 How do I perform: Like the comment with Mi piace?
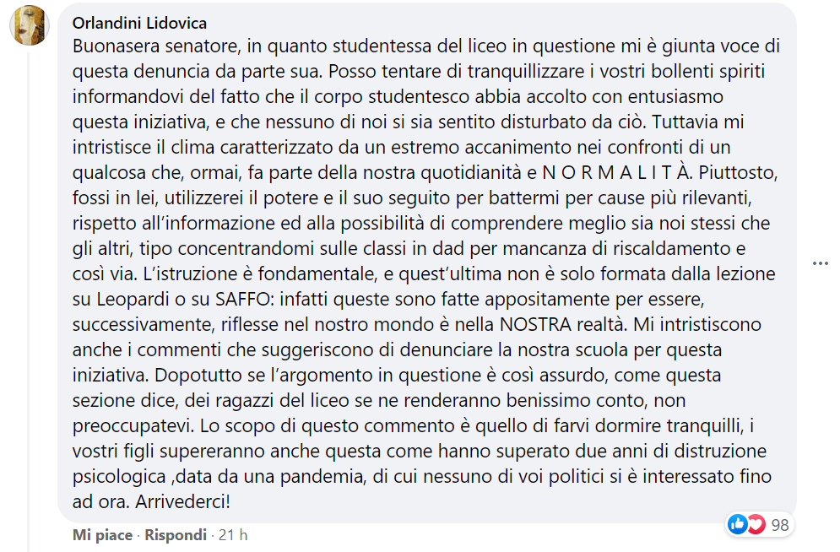[x=102, y=535]
